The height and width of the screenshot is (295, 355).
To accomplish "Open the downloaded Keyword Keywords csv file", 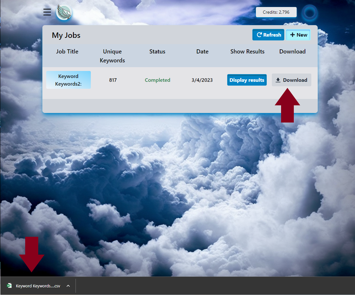I will tap(38, 286).
